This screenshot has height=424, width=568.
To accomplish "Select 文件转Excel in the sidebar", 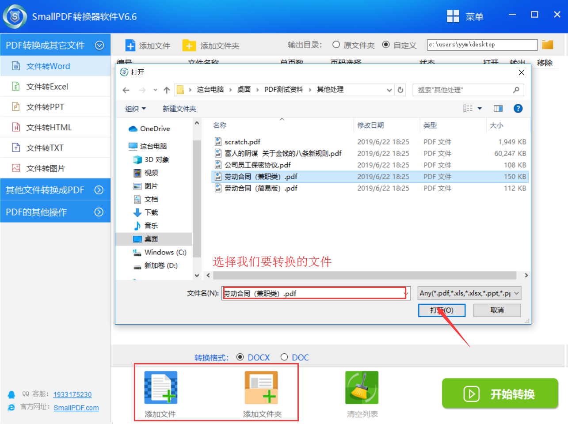I will [55, 87].
